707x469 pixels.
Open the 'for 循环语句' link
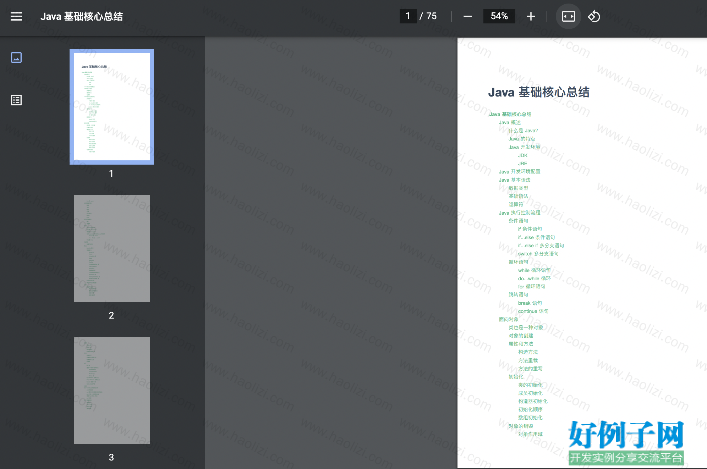point(531,286)
